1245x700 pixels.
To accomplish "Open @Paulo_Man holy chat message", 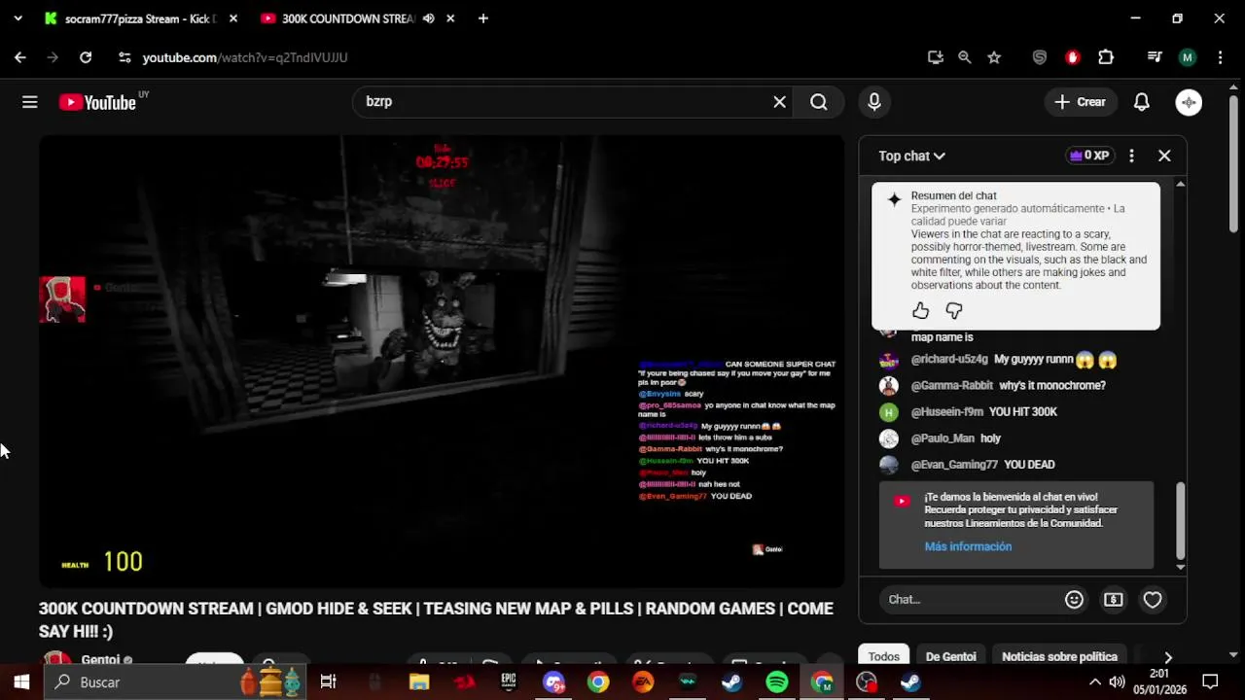I will (941, 438).
